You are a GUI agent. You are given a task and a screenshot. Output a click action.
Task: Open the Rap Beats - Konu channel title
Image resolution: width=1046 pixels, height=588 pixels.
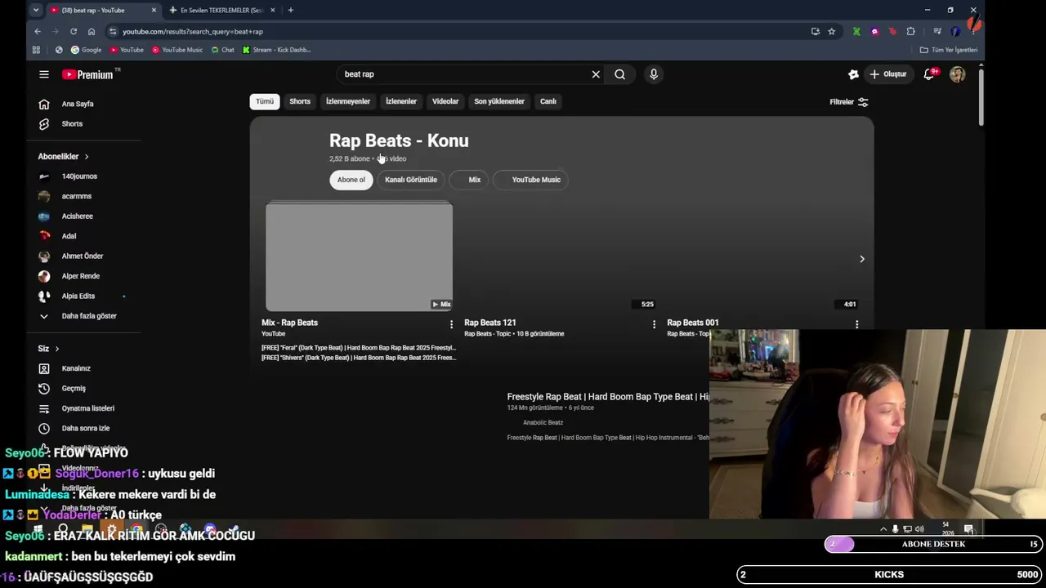tap(399, 140)
